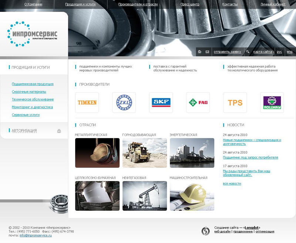Switch site language to eng
The width and height of the screenshot is (296, 243).
[x=289, y=52]
